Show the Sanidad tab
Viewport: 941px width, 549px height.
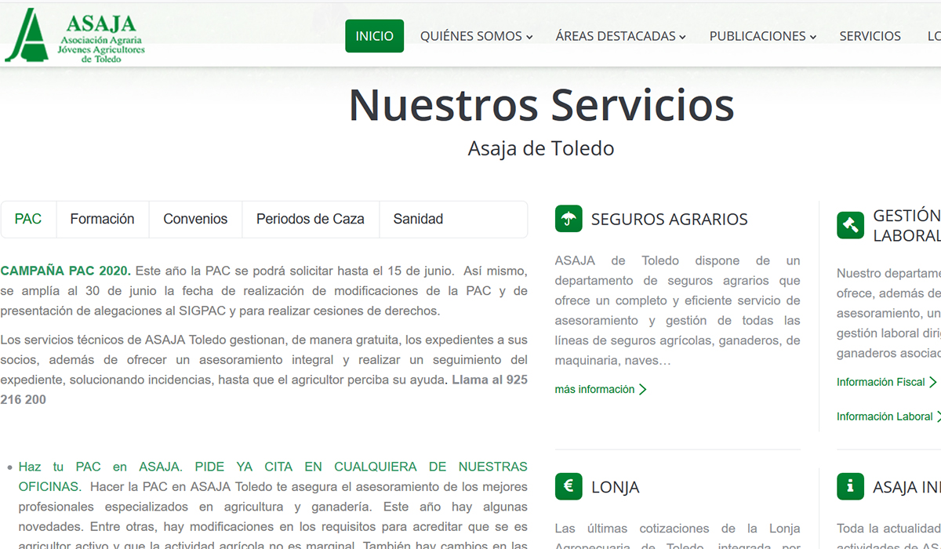[418, 220]
